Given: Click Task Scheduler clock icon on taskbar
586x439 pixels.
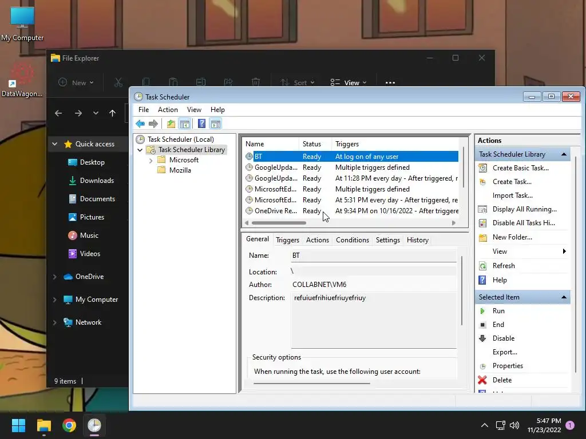Looking at the screenshot, I should [x=94, y=425].
